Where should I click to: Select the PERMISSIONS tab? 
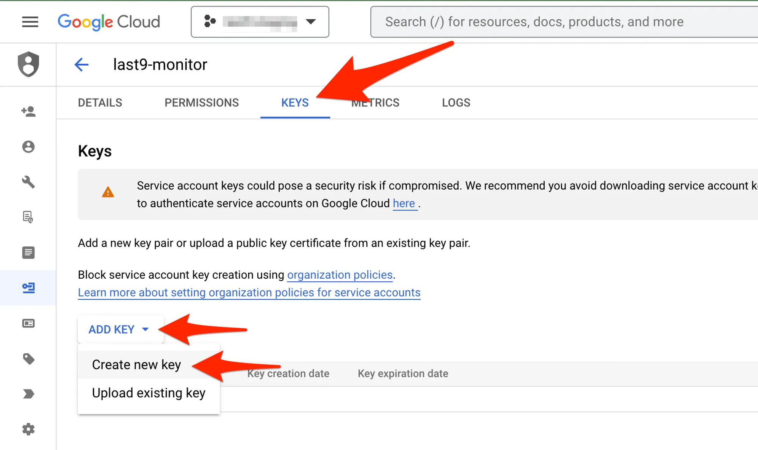(x=202, y=102)
